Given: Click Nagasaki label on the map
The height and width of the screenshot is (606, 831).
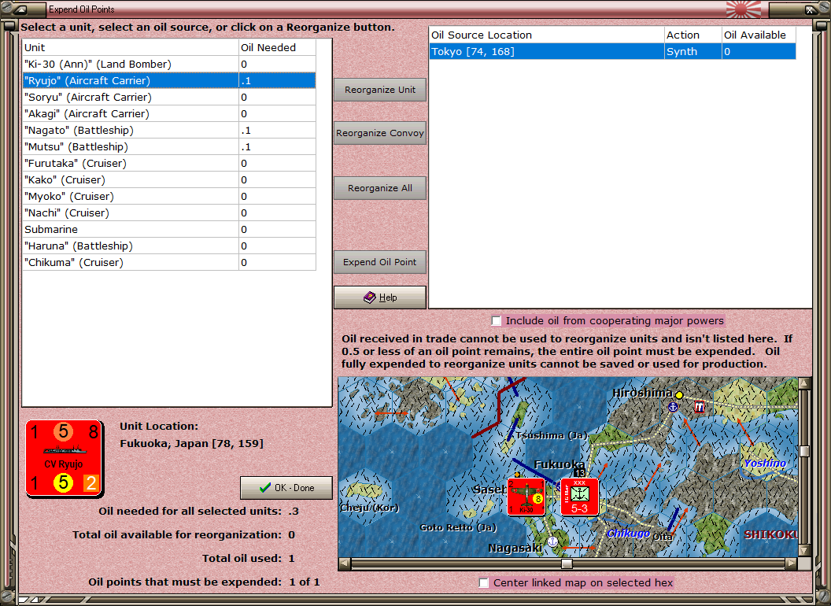Looking at the screenshot, I should (515, 548).
